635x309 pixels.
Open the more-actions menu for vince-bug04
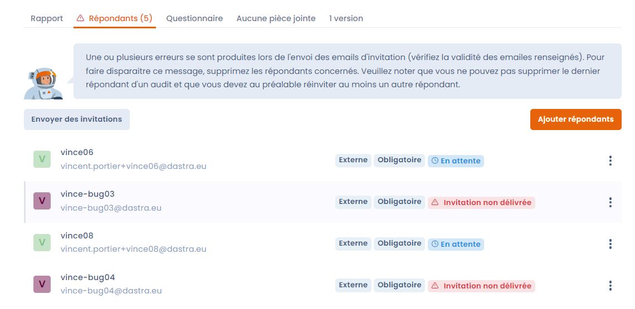[610, 286]
